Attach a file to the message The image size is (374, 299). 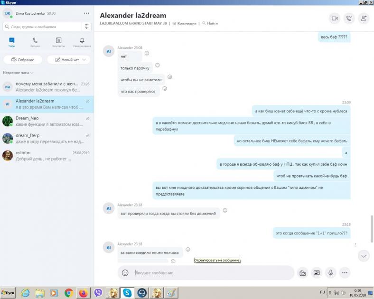(x=302, y=273)
